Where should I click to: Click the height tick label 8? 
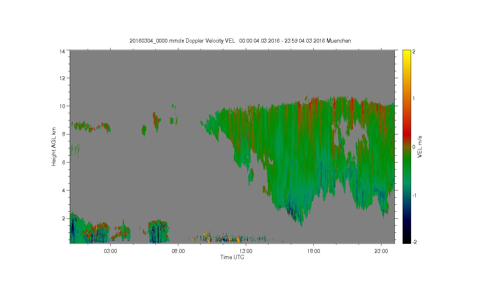64,134
